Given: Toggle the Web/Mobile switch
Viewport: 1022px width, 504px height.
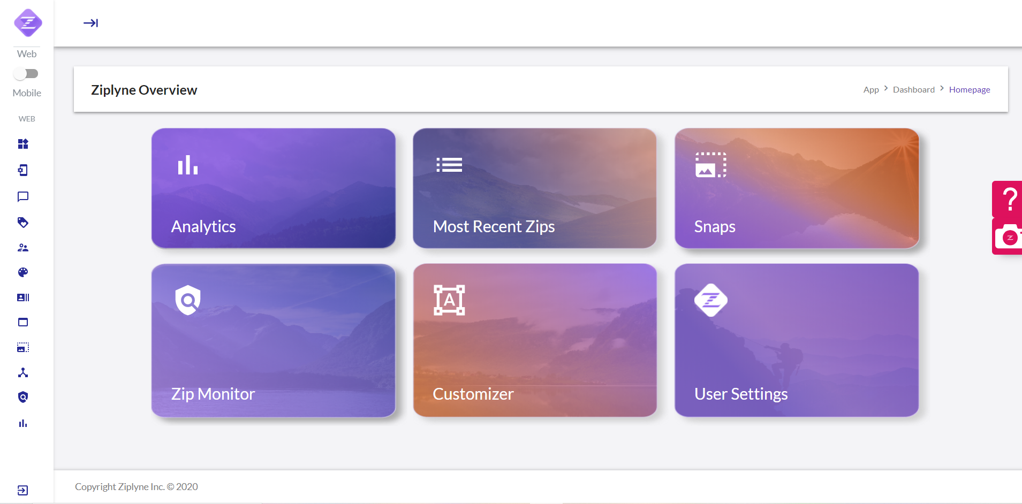Looking at the screenshot, I should point(26,73).
